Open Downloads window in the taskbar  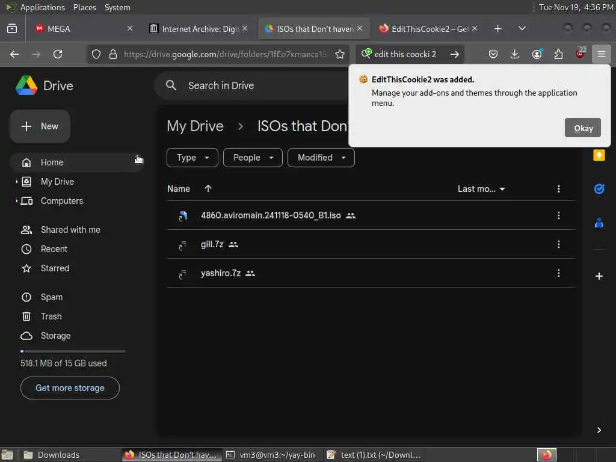(70, 455)
